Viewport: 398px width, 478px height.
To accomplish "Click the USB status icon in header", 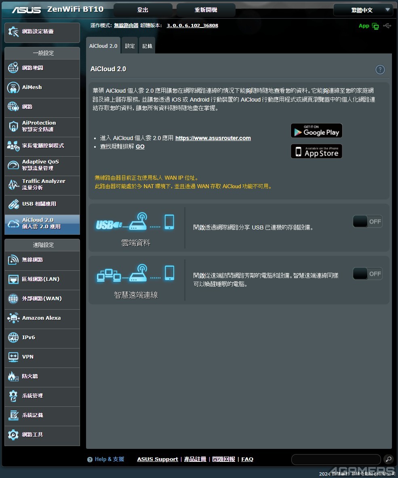I will click(387, 25).
